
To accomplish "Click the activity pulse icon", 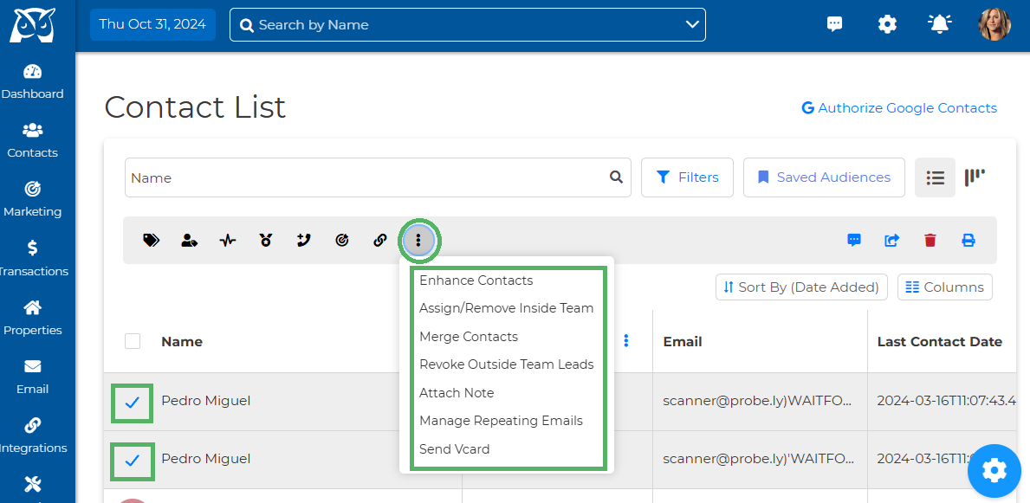I will click(227, 241).
